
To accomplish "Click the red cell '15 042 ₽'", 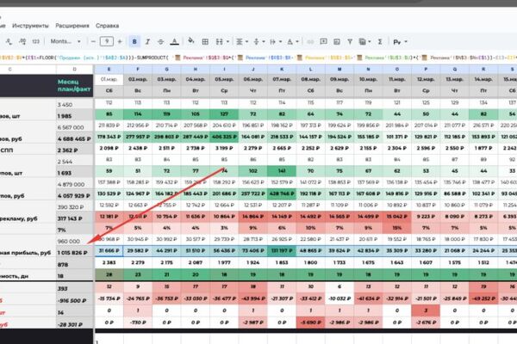I will point(397,217).
